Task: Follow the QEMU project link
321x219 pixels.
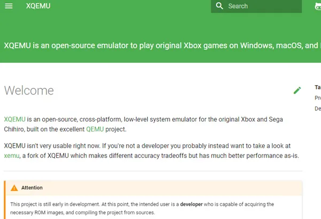Action: pos(95,129)
